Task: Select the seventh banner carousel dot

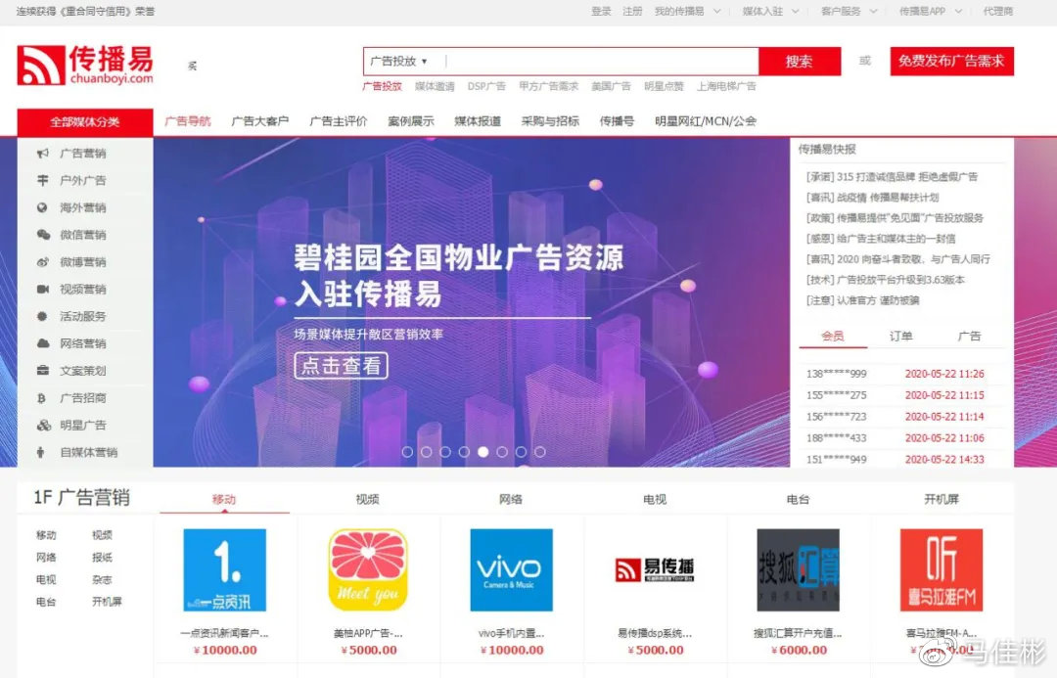Action: coord(521,452)
